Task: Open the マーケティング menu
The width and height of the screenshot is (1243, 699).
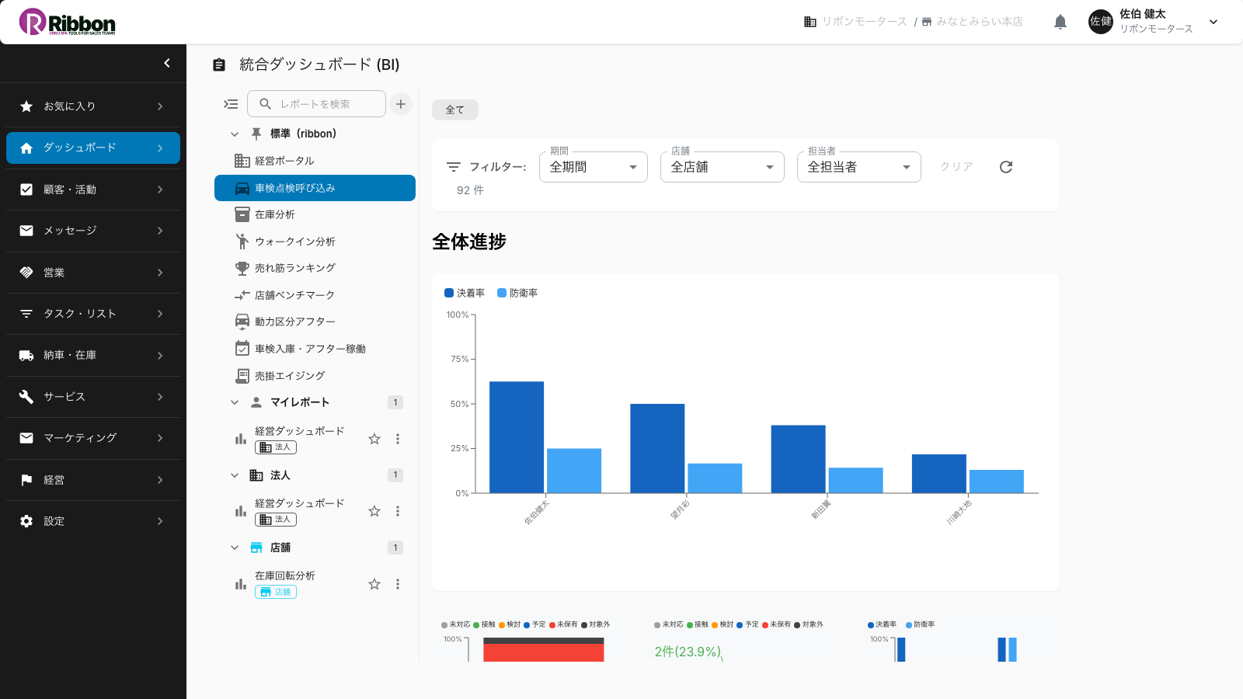Action: pos(93,438)
